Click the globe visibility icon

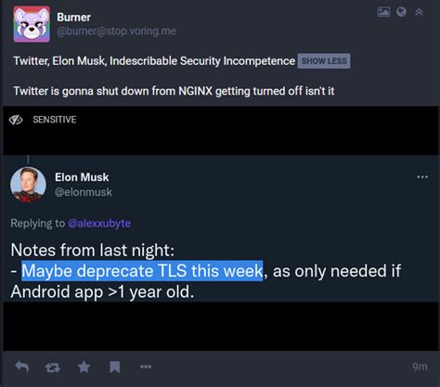pos(401,12)
